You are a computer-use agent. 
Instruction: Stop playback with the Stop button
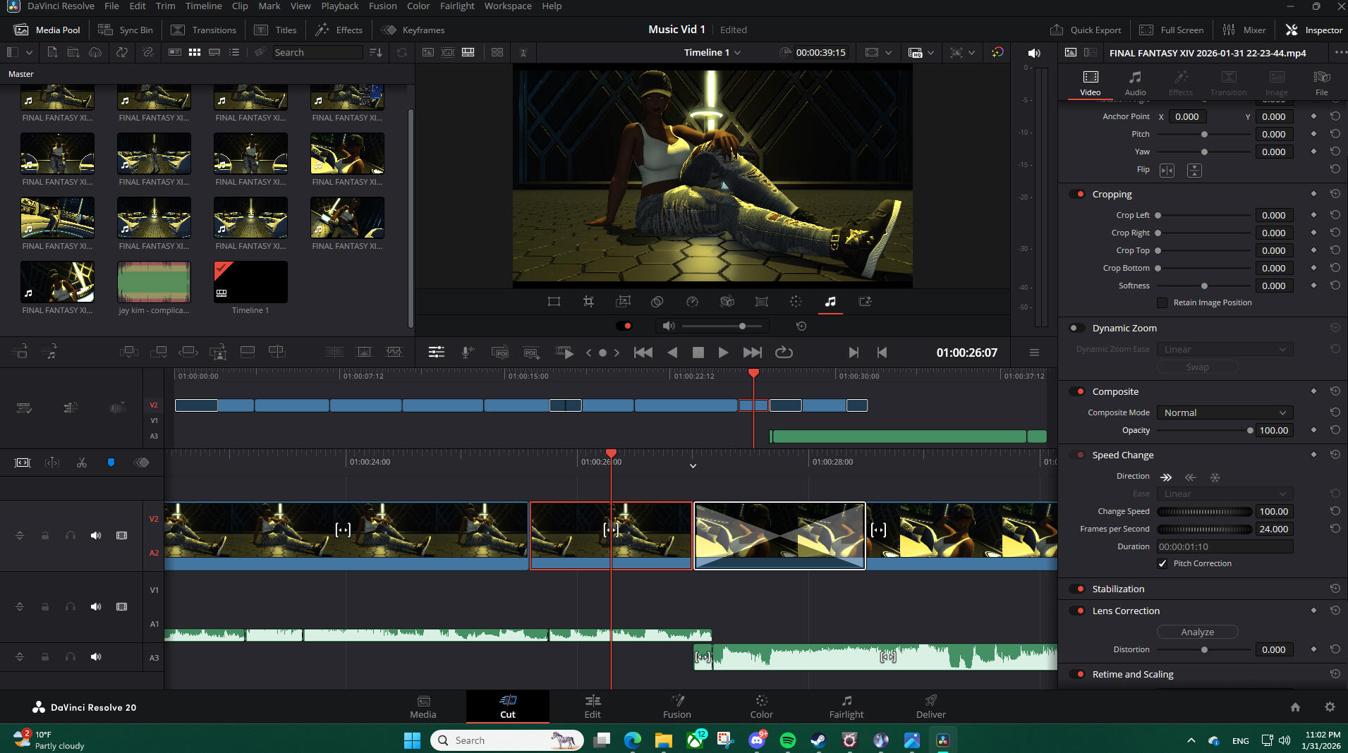click(698, 353)
